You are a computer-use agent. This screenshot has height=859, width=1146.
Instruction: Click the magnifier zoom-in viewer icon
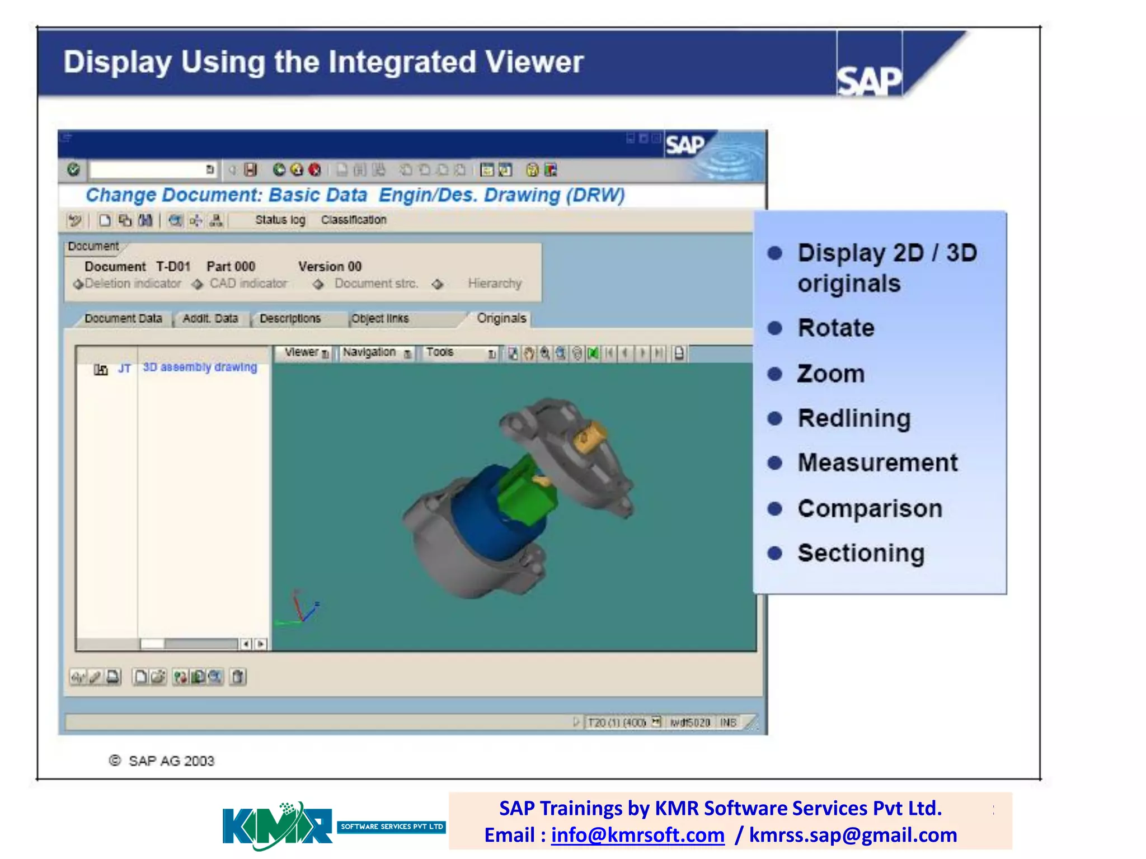tap(544, 353)
